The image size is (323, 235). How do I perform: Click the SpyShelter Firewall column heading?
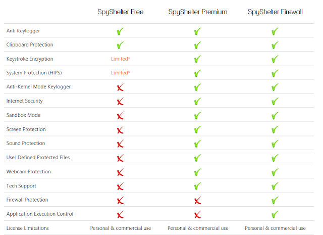pos(275,12)
